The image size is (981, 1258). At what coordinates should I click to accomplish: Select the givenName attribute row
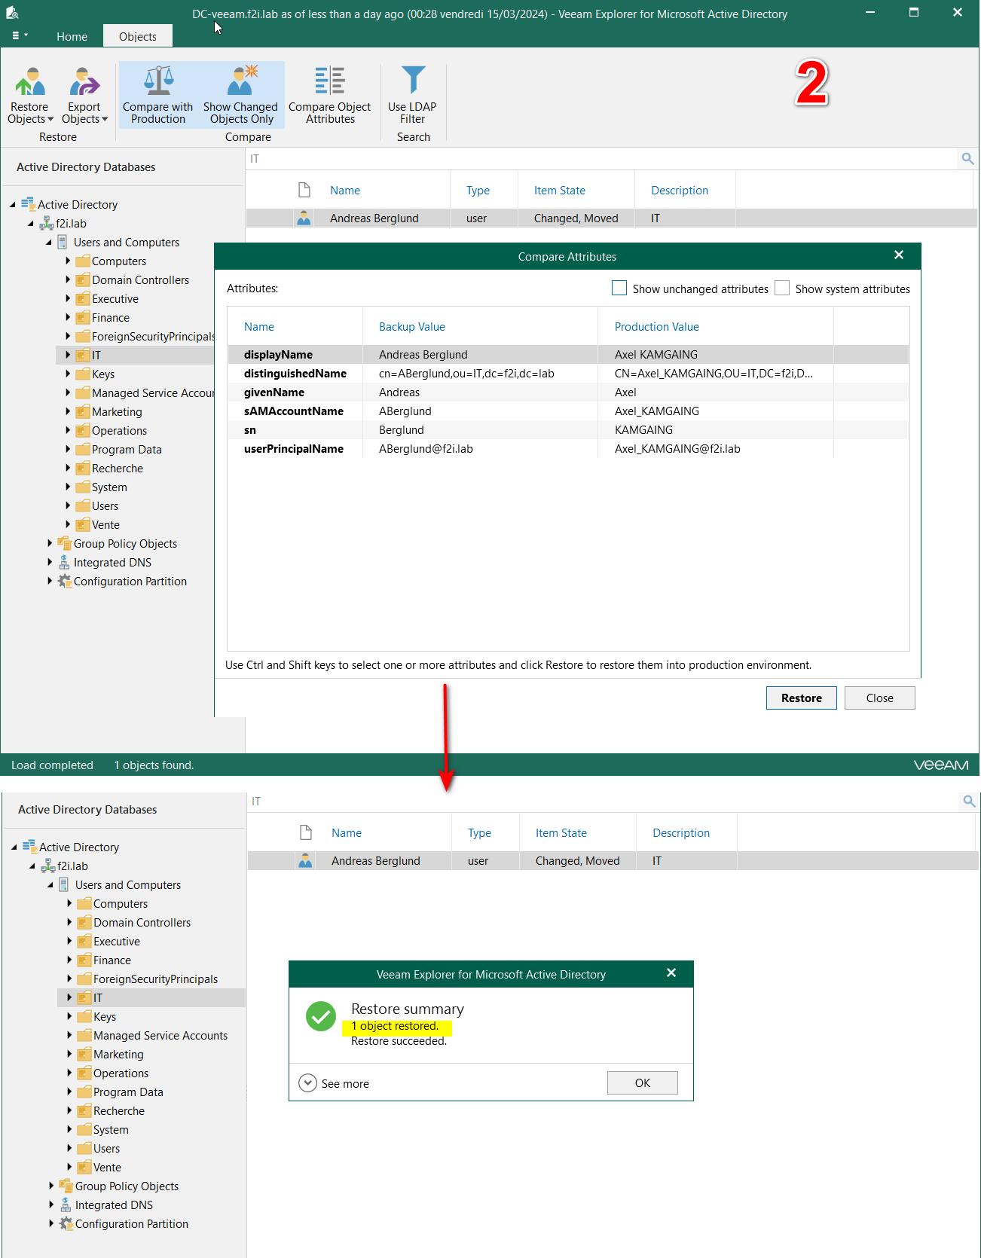pyautogui.click(x=568, y=392)
